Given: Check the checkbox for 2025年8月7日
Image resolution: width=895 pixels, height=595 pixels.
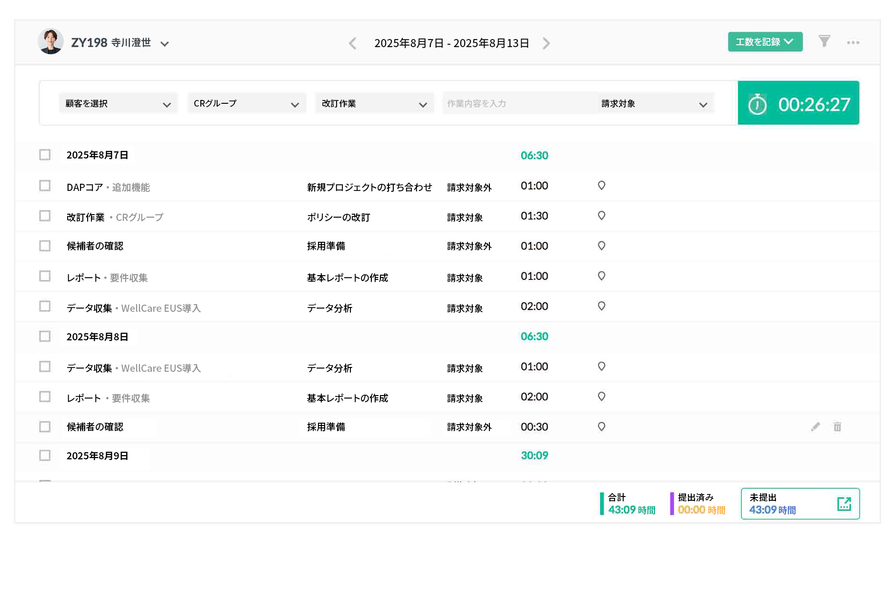Looking at the screenshot, I should click(45, 154).
